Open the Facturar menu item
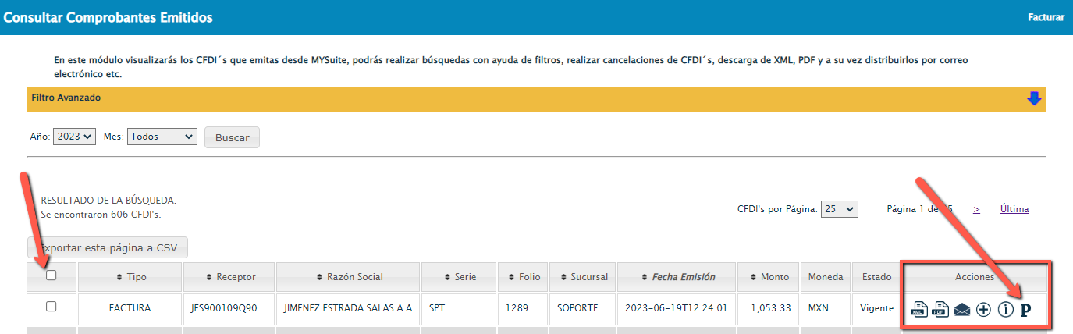 pyautogui.click(x=1046, y=17)
